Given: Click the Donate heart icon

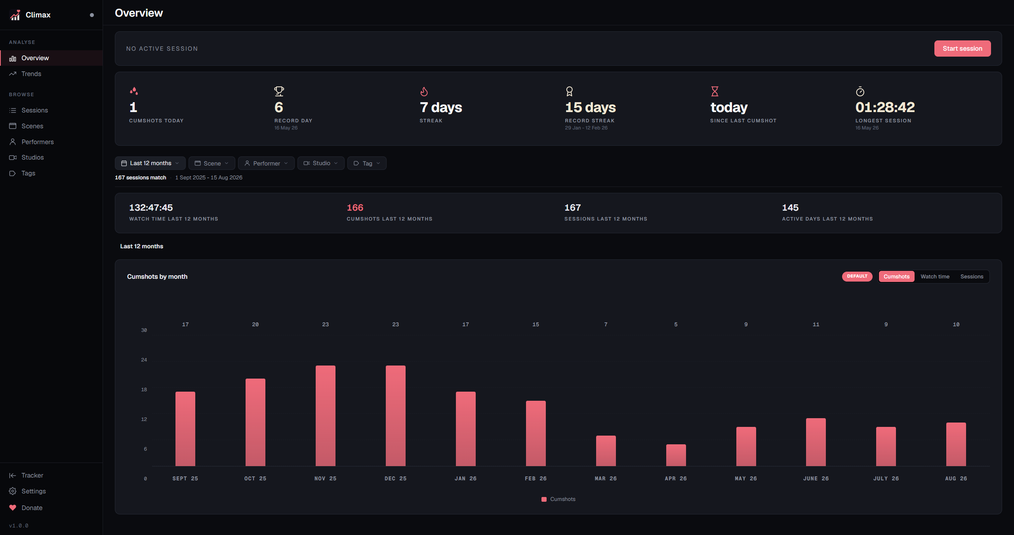Looking at the screenshot, I should click(13, 508).
